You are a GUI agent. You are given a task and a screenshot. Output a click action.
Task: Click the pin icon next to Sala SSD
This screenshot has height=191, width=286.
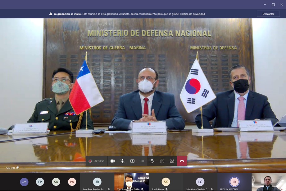18,168
